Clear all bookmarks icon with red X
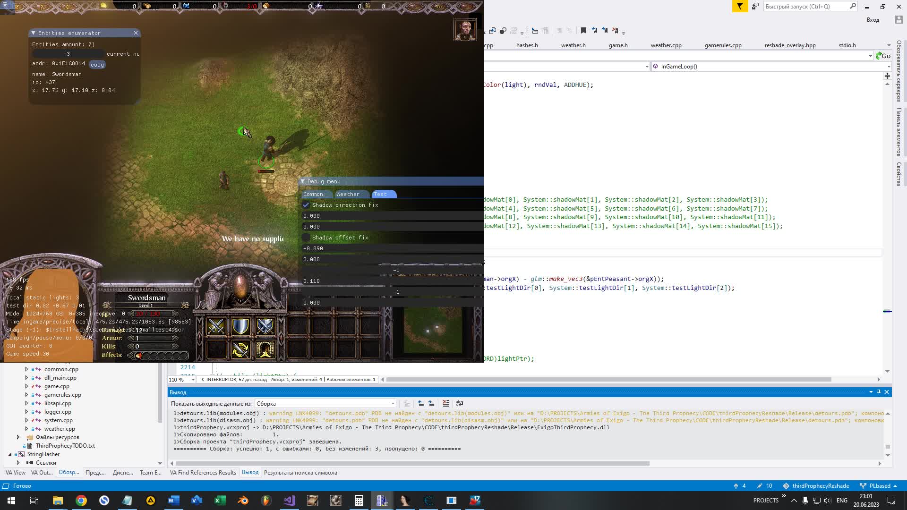 pos(615,31)
